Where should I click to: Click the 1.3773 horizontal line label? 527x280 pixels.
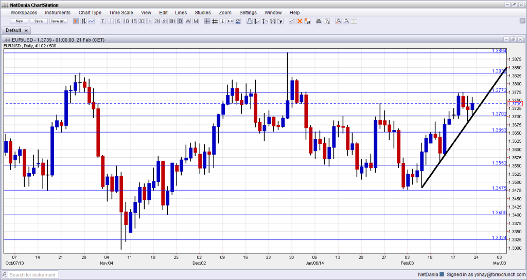click(x=499, y=90)
